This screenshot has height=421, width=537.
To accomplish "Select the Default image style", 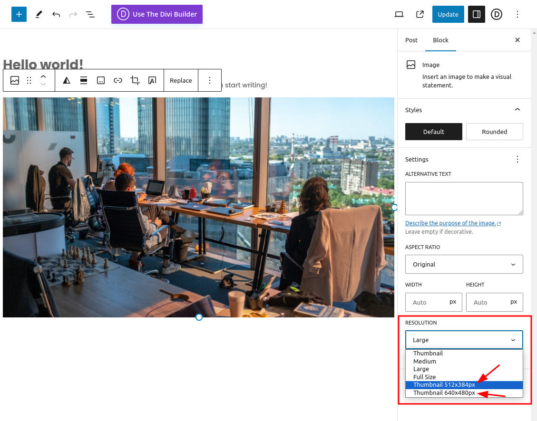I will coord(433,132).
